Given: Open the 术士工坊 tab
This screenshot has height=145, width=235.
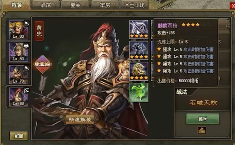Looking at the screenshot, I should pos(135,5).
